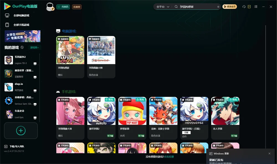Click the PC icon on the diep.io row

pos(35,91)
